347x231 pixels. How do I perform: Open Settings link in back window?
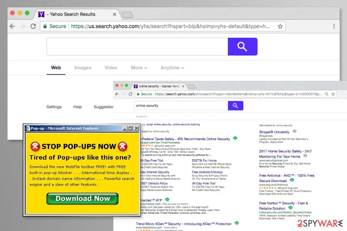tap(54, 107)
